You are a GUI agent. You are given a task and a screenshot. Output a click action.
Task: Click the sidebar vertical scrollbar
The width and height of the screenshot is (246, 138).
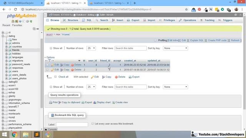click(x=42, y=73)
